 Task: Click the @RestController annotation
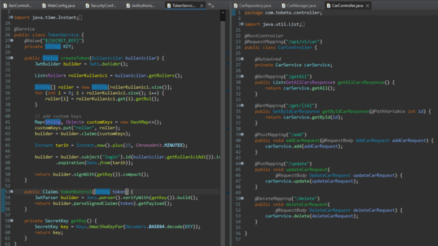click(263, 36)
